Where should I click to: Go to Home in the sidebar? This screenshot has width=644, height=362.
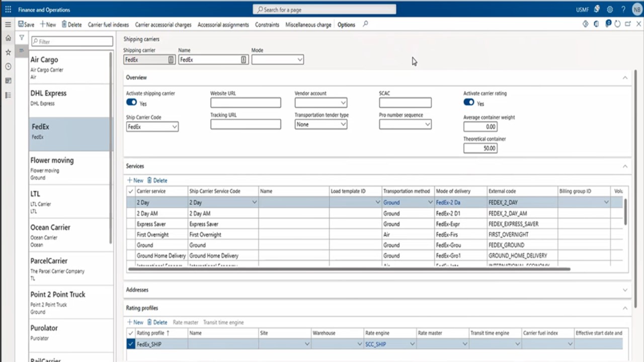tap(8, 38)
